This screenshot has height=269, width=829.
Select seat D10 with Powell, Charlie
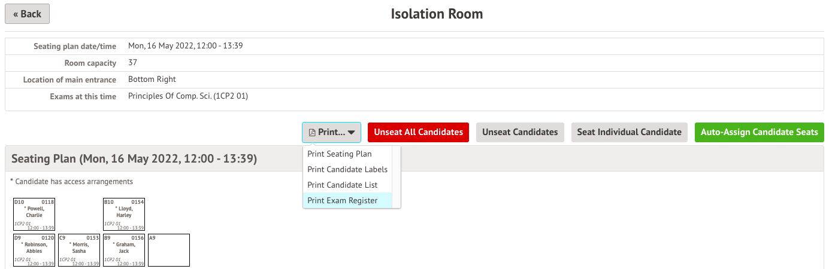point(34,215)
